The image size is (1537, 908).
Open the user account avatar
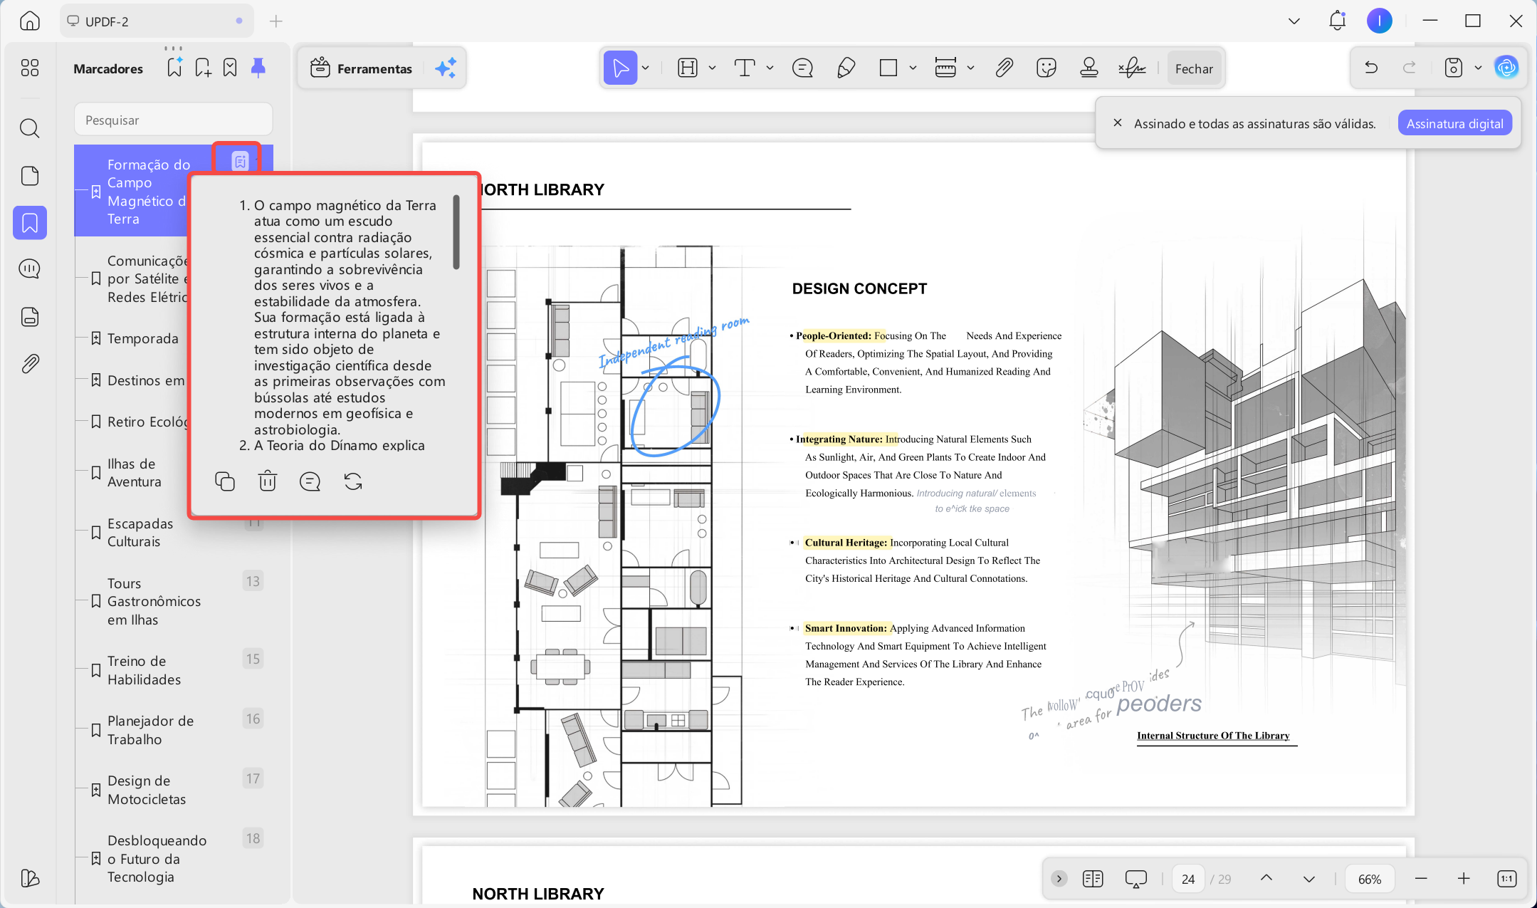pos(1379,21)
